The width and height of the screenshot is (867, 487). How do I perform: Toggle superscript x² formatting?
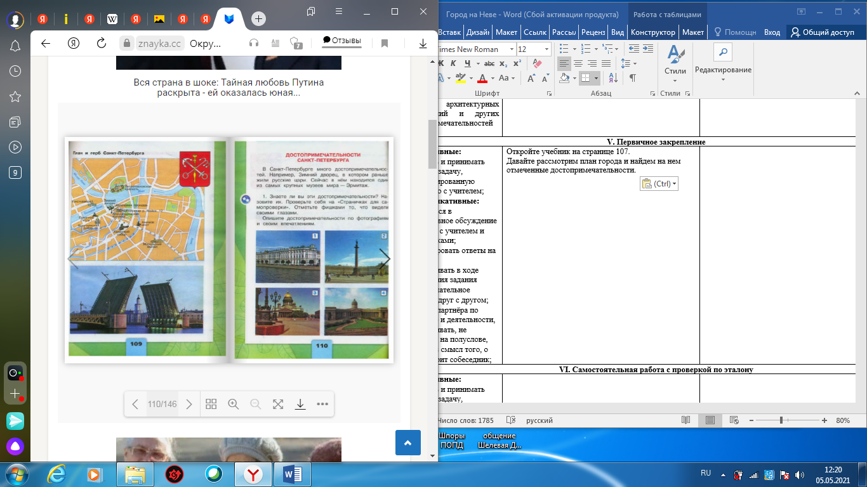click(x=517, y=63)
